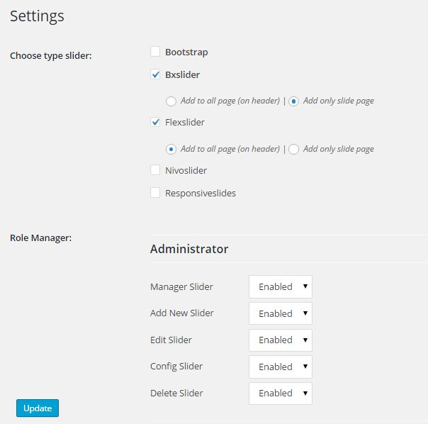Image resolution: width=428 pixels, height=424 pixels.
Task: Uncheck the Bxslider checkbox
Action: (x=155, y=74)
